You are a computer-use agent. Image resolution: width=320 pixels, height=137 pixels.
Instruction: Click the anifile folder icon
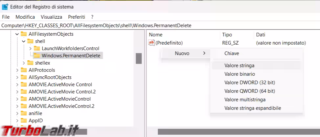24,113
